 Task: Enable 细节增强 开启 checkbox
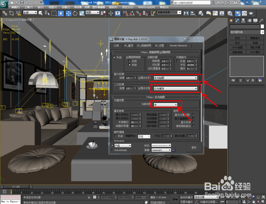(115, 136)
